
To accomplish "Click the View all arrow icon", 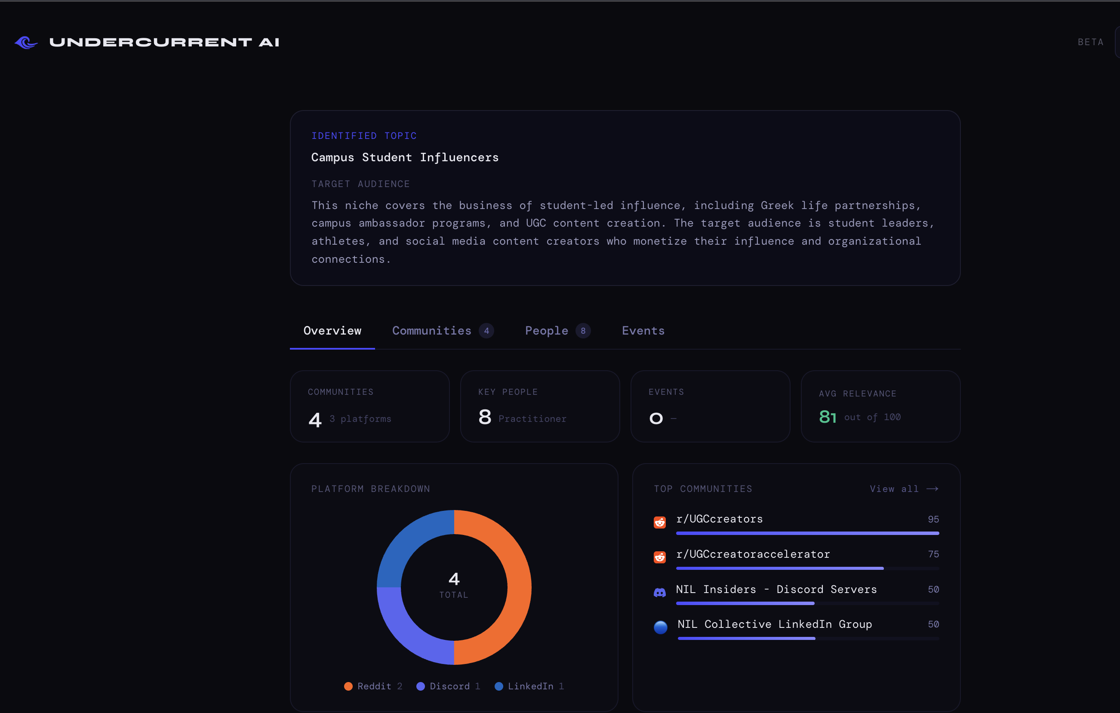I will [932, 489].
